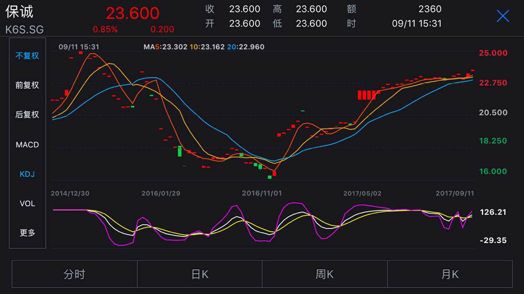524x294 pixels.
Task: Select 不复权 adjustment mode
Action: click(27, 56)
